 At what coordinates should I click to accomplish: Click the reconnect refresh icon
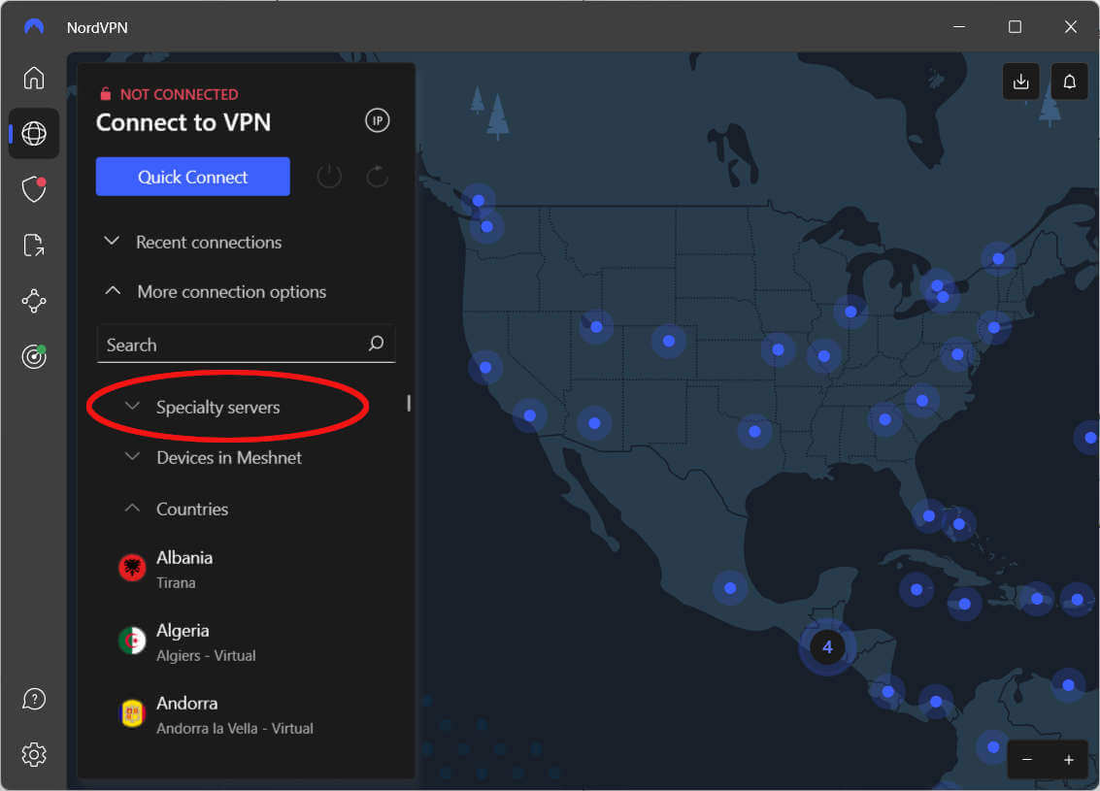point(378,177)
